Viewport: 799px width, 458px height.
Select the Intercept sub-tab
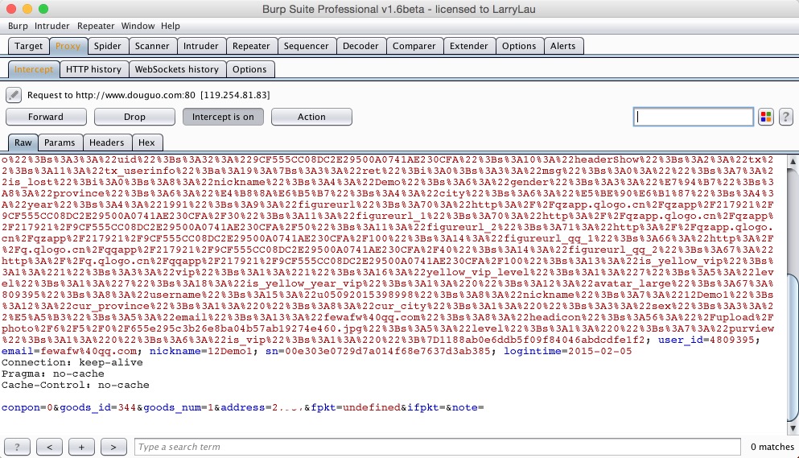pyautogui.click(x=34, y=69)
